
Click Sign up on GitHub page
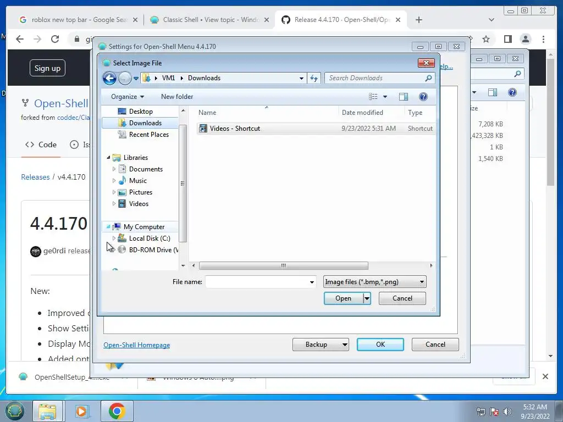(47, 68)
